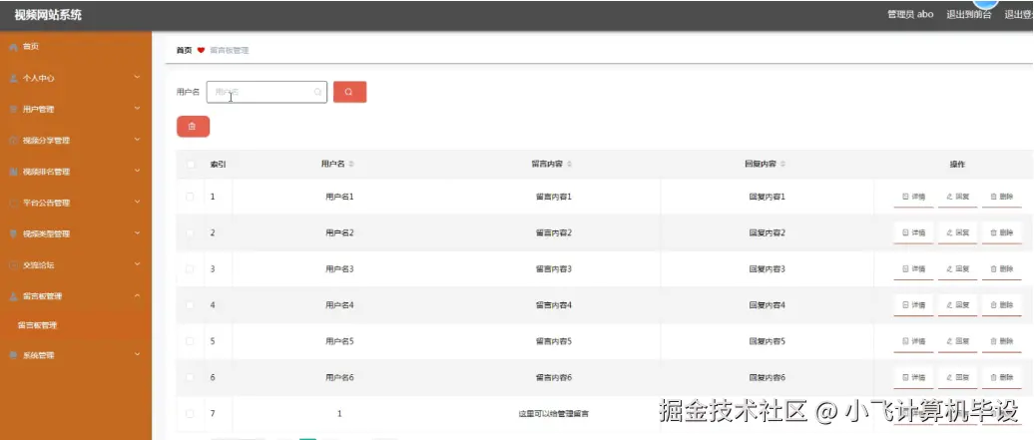
Task: Expand the 系统管理 chevron
Action: 137,354
